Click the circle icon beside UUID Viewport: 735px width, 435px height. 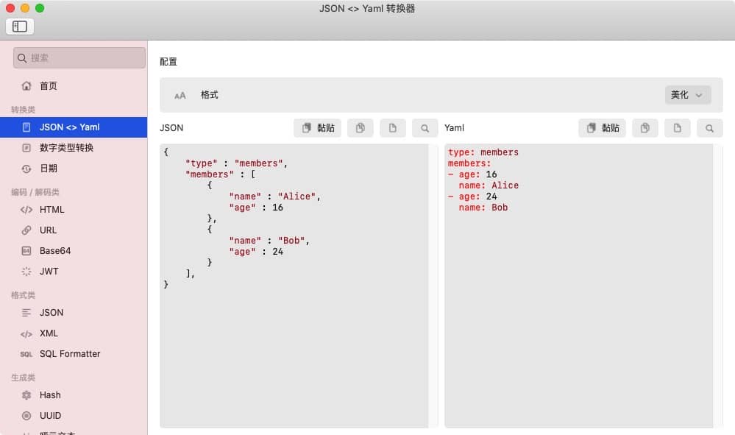26,416
